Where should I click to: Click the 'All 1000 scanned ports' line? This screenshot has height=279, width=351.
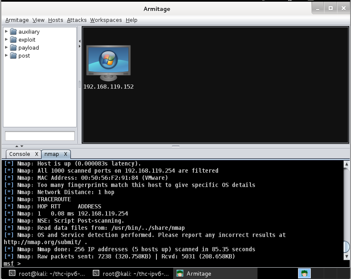(x=111, y=171)
